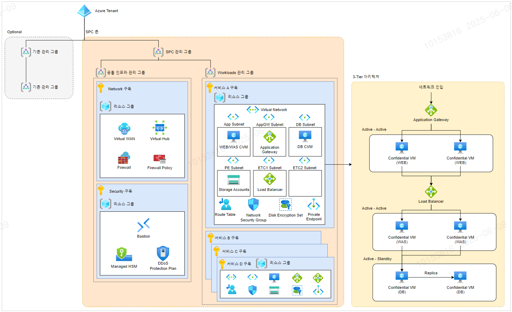
Task: Click the '3-Tier 아키텍처' title
Action: click(366, 77)
